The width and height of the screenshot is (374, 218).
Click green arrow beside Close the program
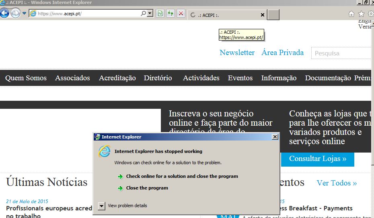coord(120,188)
